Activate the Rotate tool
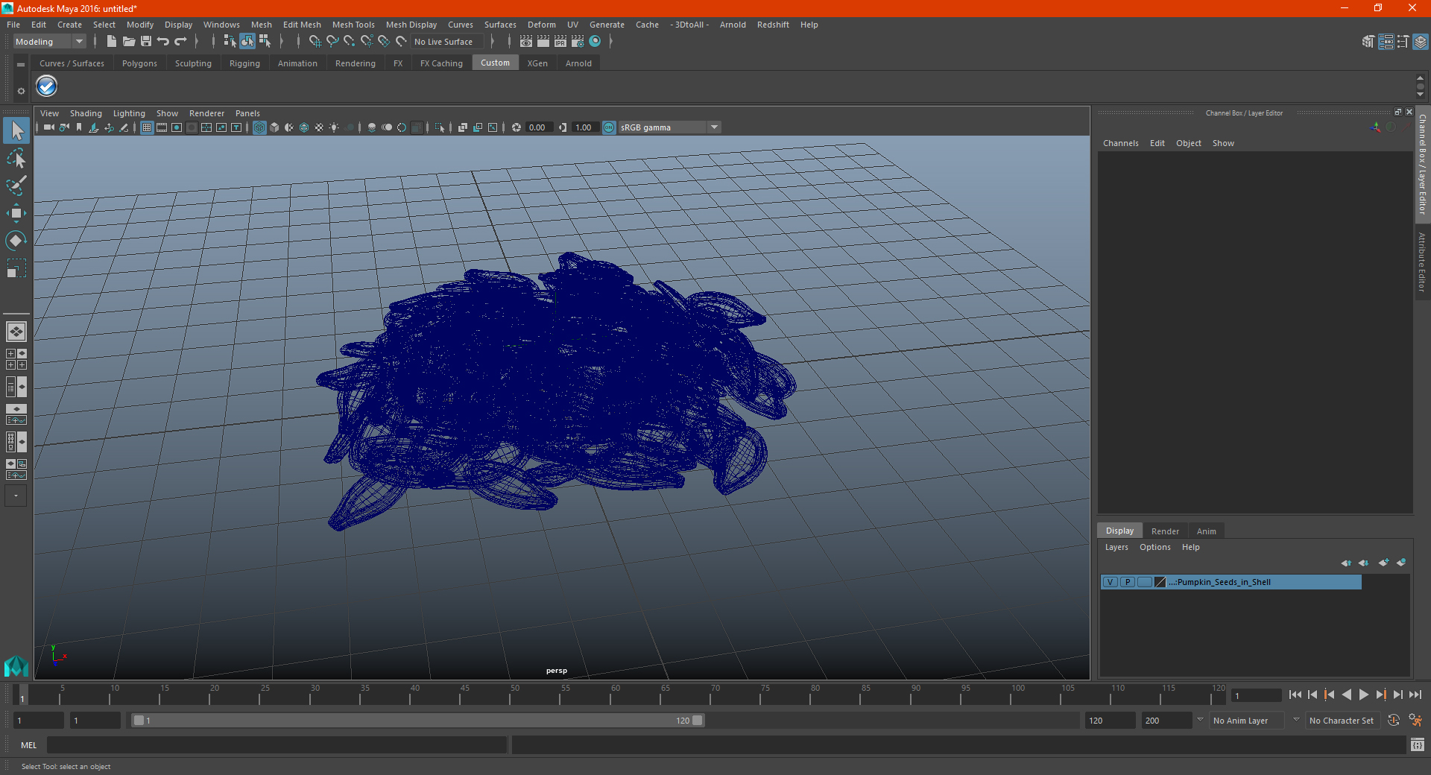The image size is (1431, 775). click(x=16, y=240)
